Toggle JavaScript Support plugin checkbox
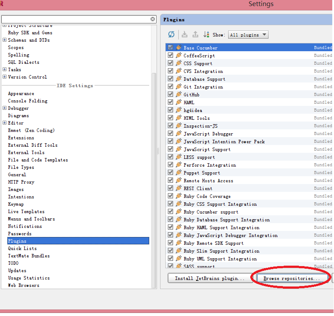Image resolution: width=334 pixels, height=316 pixels. (170, 149)
